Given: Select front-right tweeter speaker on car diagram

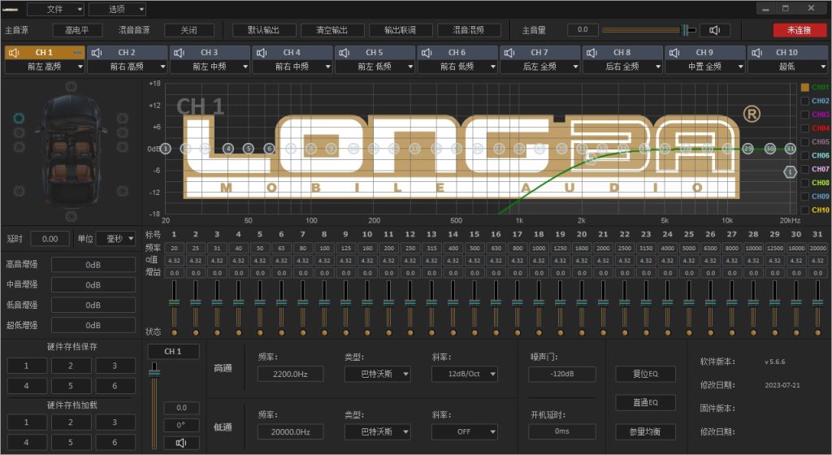Looking at the screenshot, I should coord(123,118).
